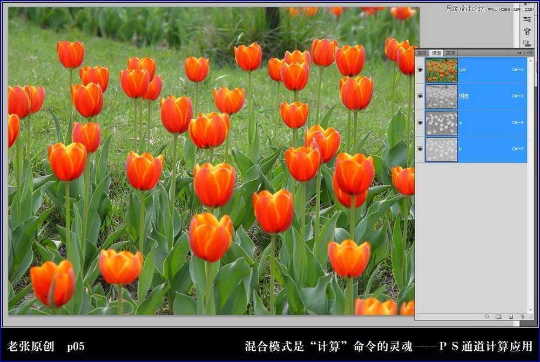Click the 'Ctrl+4' shortcut on a channel
Image resolution: width=540 pixels, height=362 pixels.
[x=518, y=122]
